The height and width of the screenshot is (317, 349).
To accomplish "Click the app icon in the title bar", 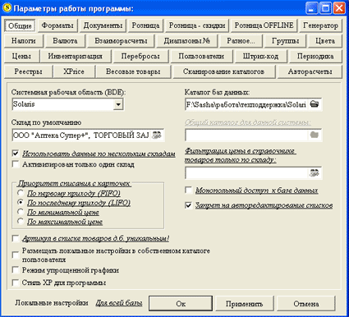I will [7, 8].
